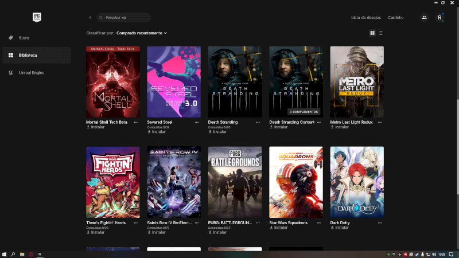This screenshot has height=258, width=459.
Task: Open the user profile avatar R
Action: (x=439, y=18)
